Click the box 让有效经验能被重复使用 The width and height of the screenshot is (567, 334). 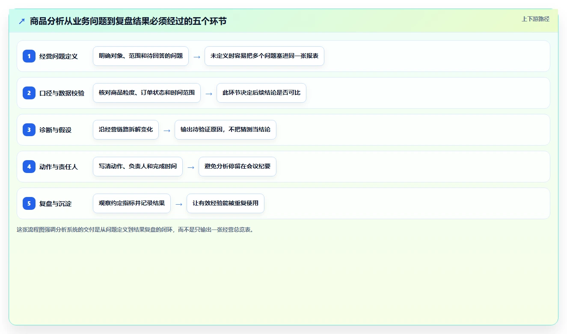pyautogui.click(x=226, y=203)
